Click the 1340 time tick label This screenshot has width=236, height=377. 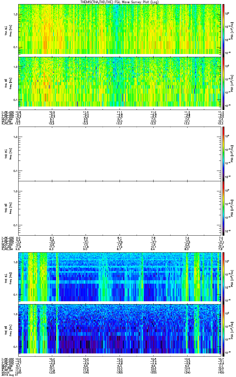(187, 372)
